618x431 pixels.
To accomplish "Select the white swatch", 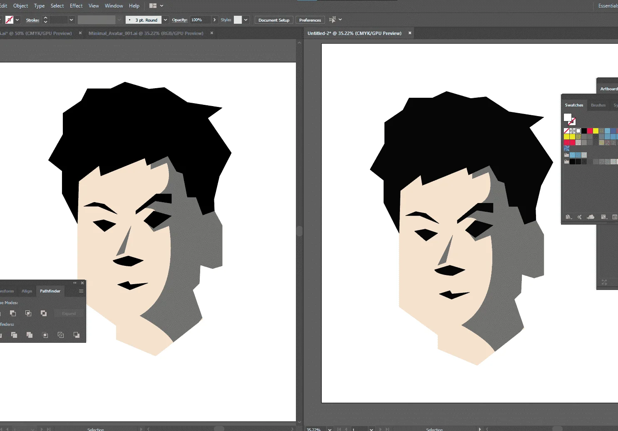I will 578,131.
